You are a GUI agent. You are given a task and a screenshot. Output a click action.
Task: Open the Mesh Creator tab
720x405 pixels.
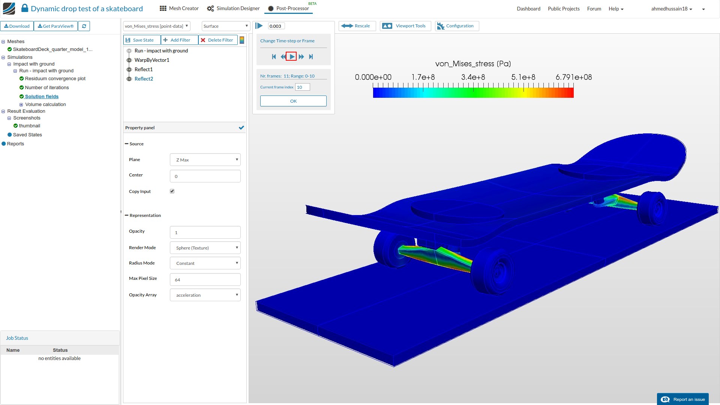click(179, 9)
